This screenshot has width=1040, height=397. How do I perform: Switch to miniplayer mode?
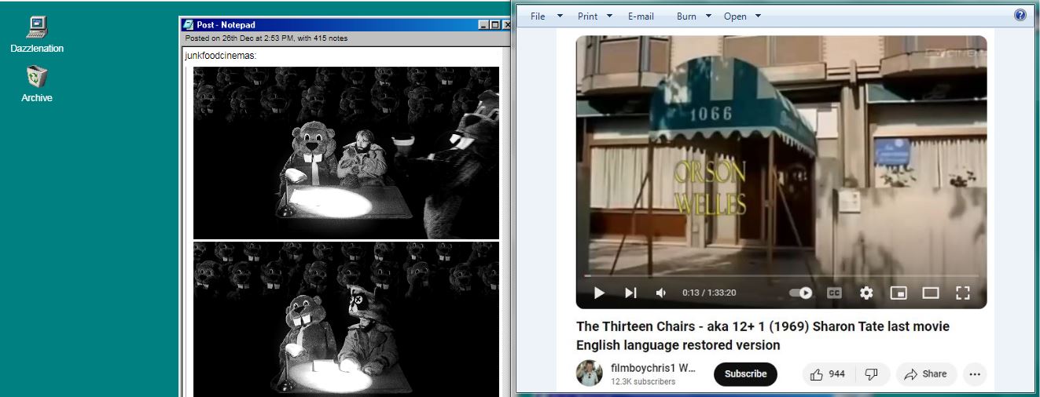click(899, 293)
